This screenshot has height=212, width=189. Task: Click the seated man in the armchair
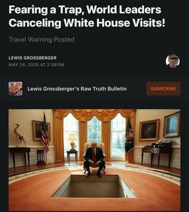[94, 159]
